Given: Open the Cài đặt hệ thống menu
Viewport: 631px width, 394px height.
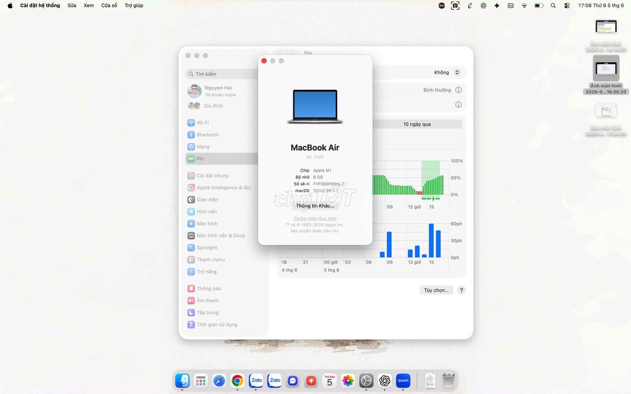Looking at the screenshot, I should click(x=40, y=5).
